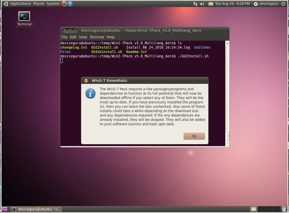
Task: Click the Win2-7 Essentials dialog title
Action: point(110,81)
